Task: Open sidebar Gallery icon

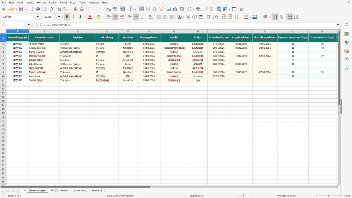Action: pos(346,51)
